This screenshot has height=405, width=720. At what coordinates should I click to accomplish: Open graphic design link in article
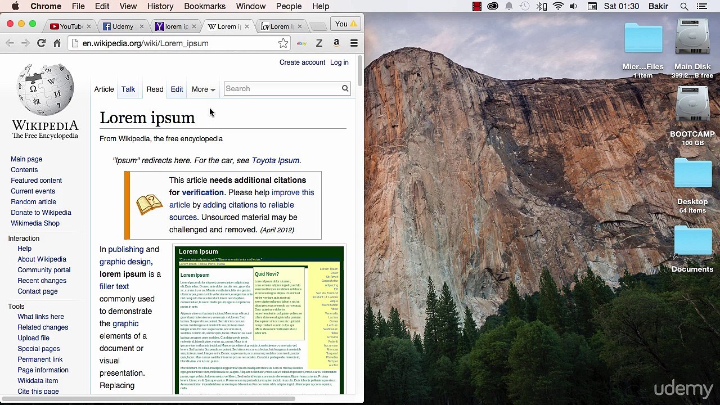click(x=125, y=262)
